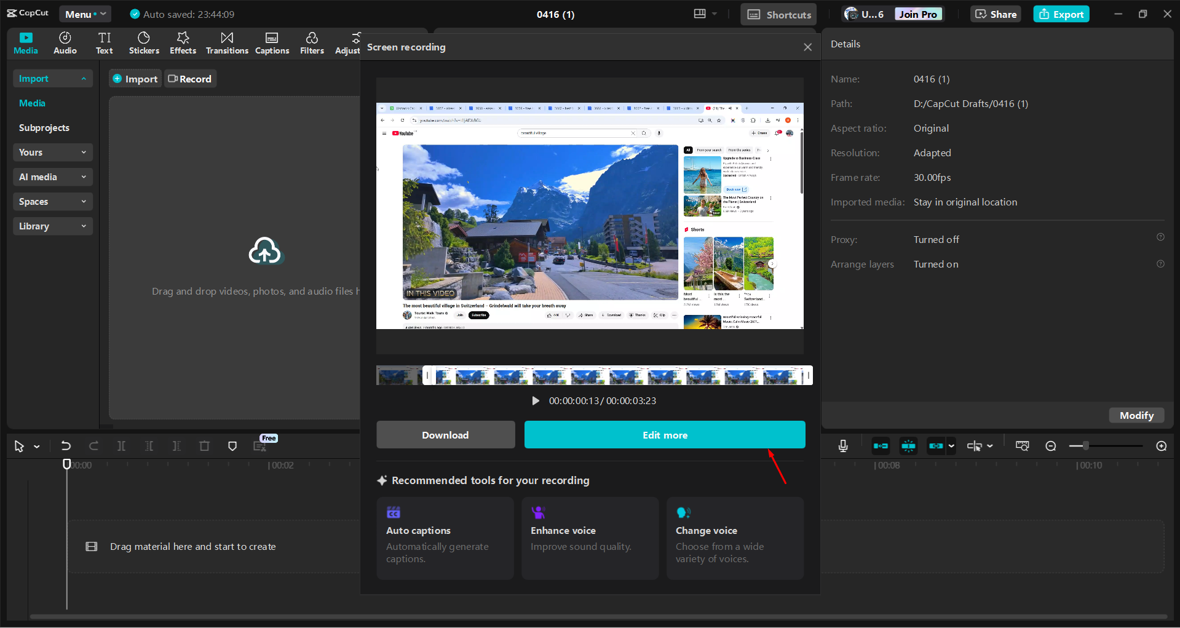The height and width of the screenshot is (628, 1180).
Task: Toggle the snapping magnet icon
Action: point(908,445)
